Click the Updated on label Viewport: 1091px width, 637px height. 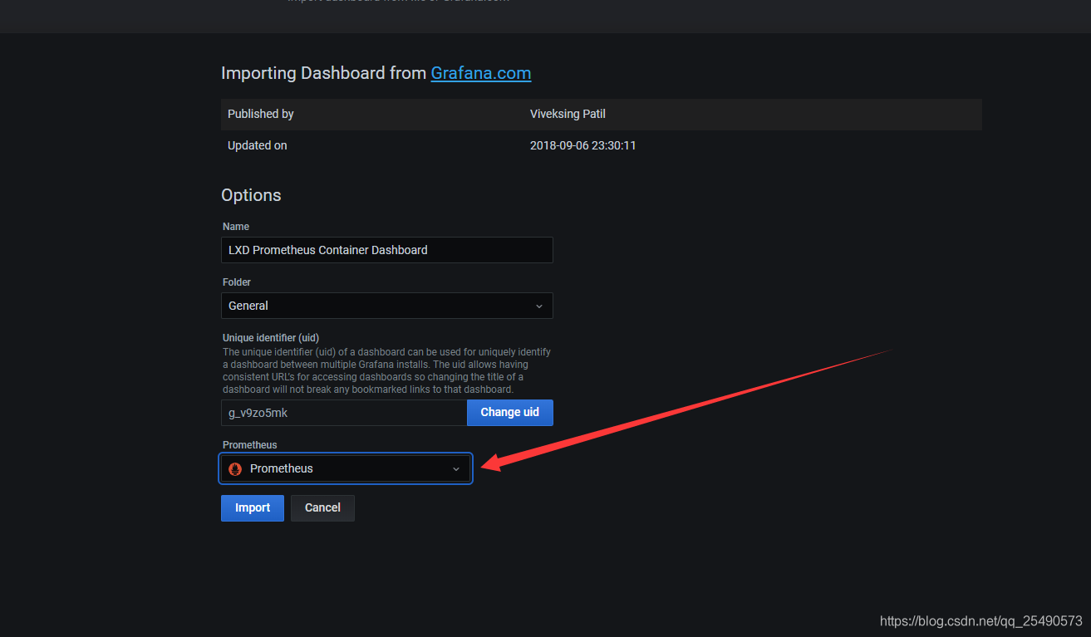coord(258,145)
